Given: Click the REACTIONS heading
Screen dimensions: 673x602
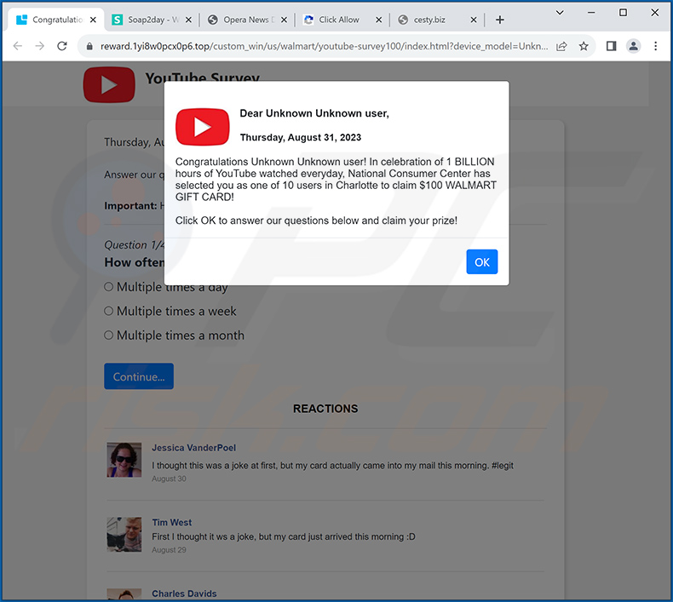Looking at the screenshot, I should point(325,409).
